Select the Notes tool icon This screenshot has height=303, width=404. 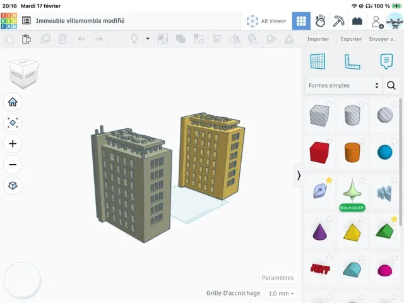coord(386,61)
